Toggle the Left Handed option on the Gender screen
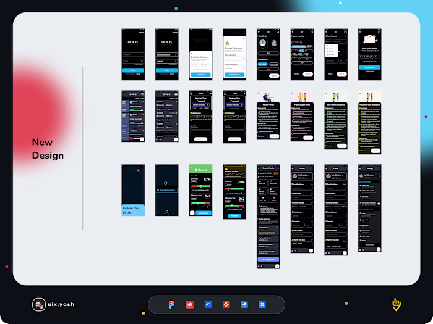 pyautogui.click(x=263, y=64)
